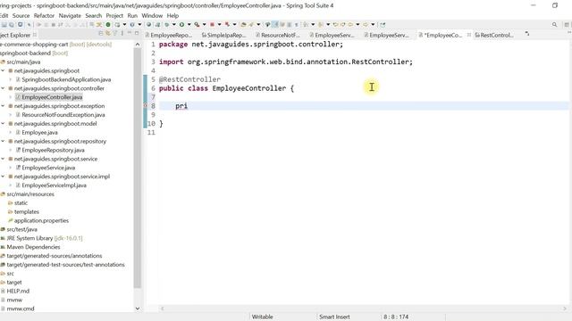Click Project Explorer scroll down arrow
Image resolution: width=572 pixels, height=321 pixels.
[137, 309]
